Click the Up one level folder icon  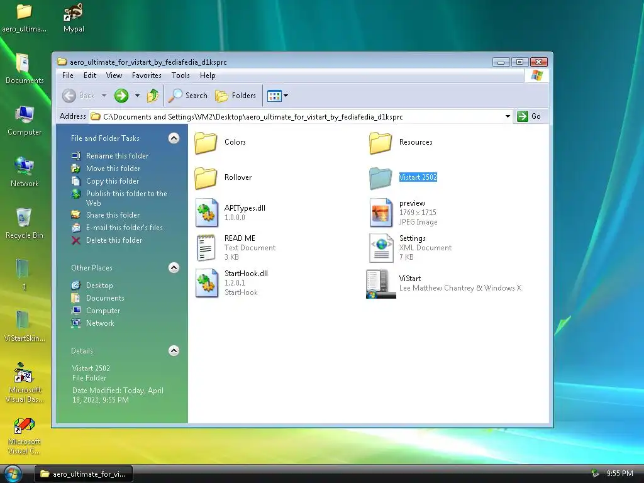coord(153,96)
